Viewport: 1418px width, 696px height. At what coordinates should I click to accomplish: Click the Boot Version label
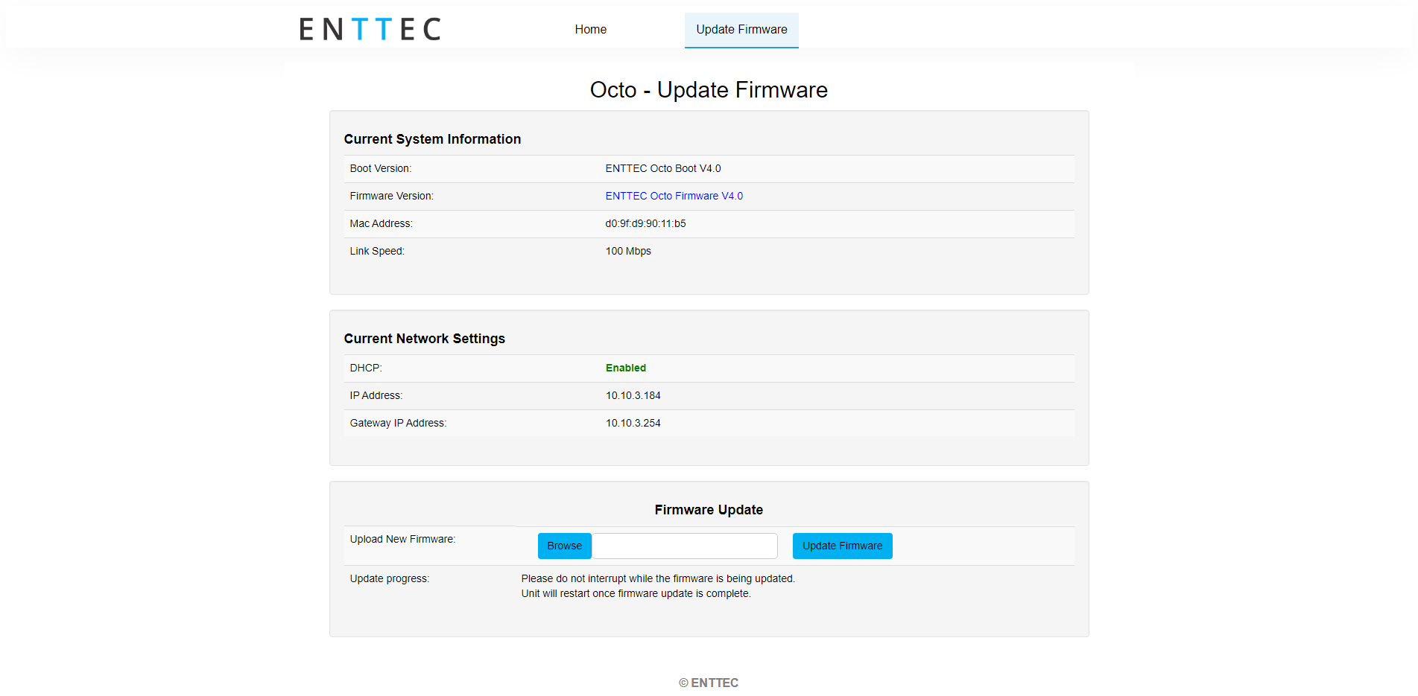[381, 168]
